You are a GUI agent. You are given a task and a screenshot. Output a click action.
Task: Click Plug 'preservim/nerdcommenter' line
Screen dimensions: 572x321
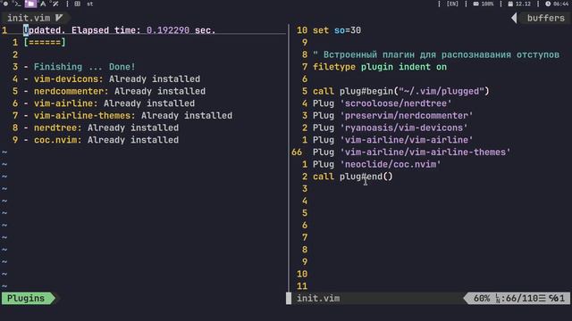393,115
